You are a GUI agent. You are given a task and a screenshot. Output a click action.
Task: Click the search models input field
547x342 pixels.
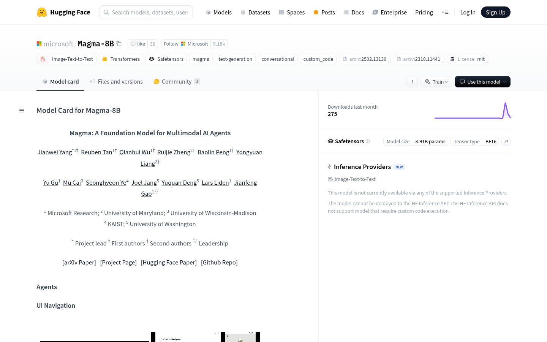pos(150,12)
